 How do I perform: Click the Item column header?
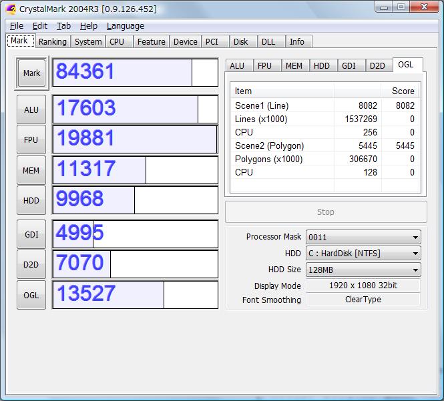click(x=282, y=91)
